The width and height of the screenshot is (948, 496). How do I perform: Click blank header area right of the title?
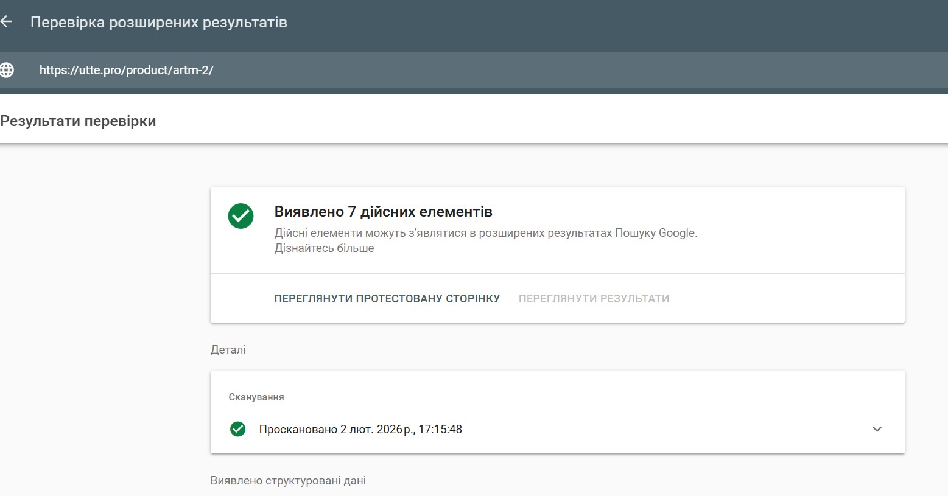click(x=609, y=23)
